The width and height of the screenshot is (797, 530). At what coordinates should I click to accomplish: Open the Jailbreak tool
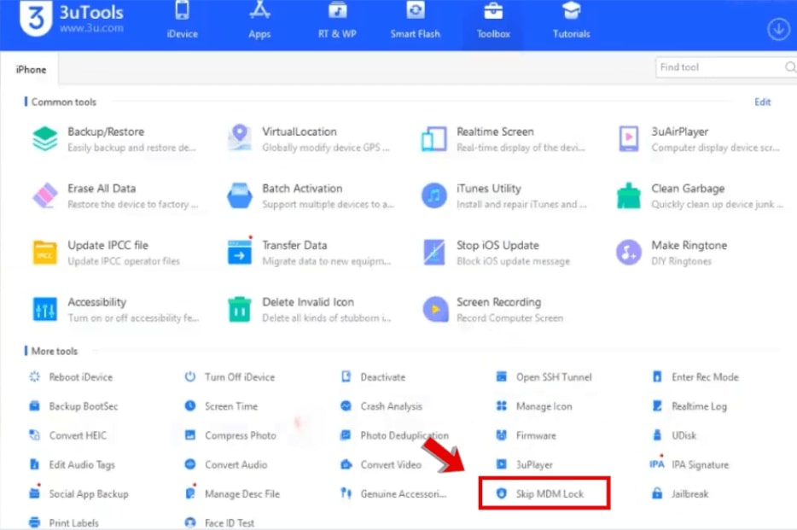[x=679, y=493]
